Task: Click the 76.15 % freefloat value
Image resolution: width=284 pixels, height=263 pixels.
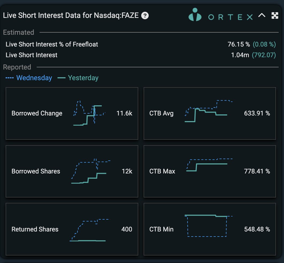Action: click(x=239, y=44)
